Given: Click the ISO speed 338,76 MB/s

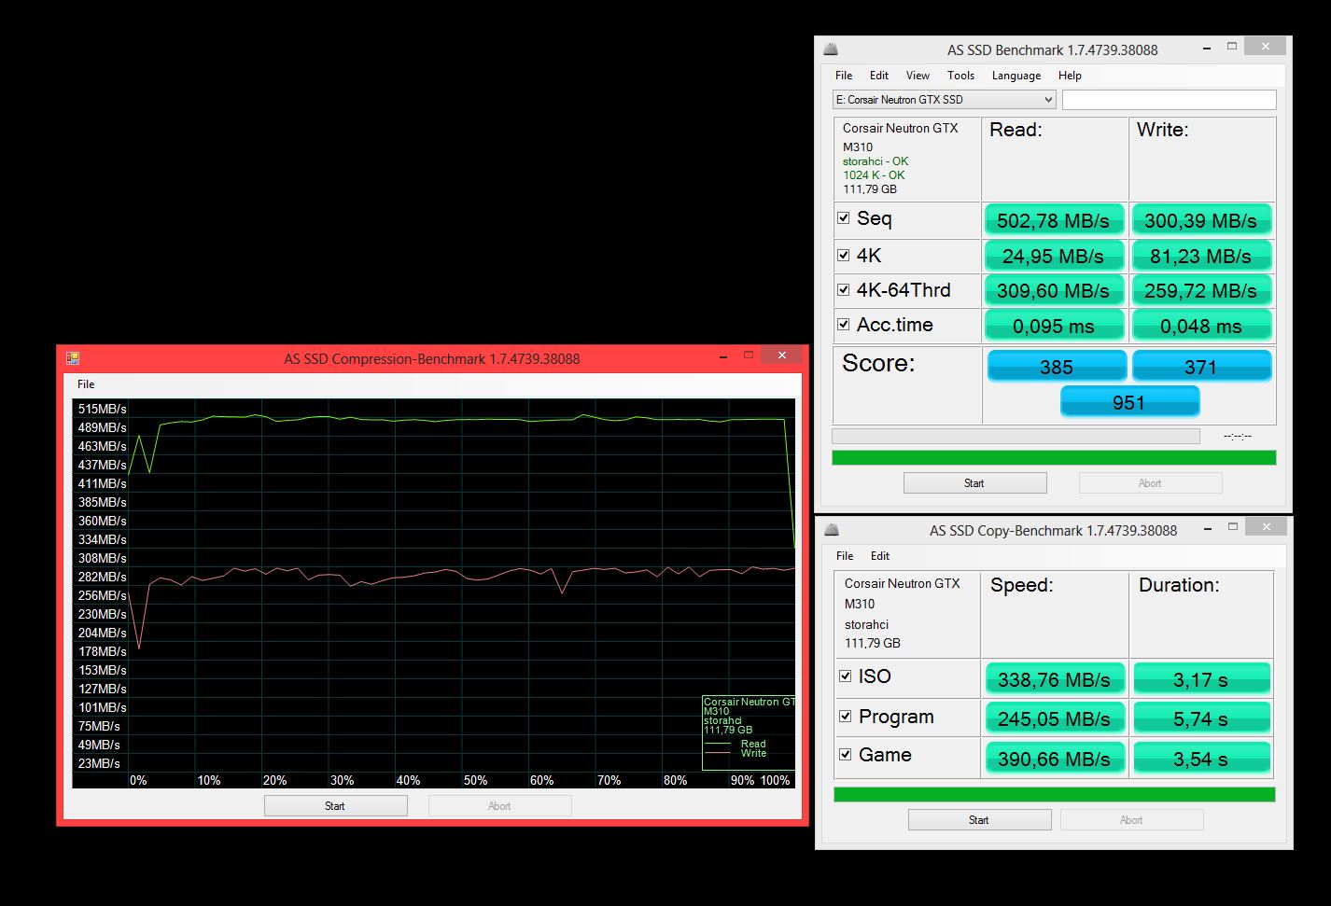Looking at the screenshot, I should 1055,678.
